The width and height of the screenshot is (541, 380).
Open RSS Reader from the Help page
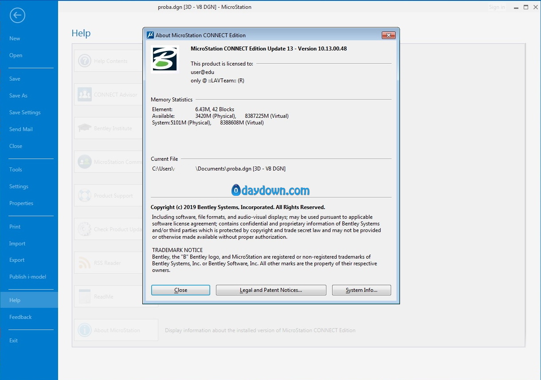108,263
